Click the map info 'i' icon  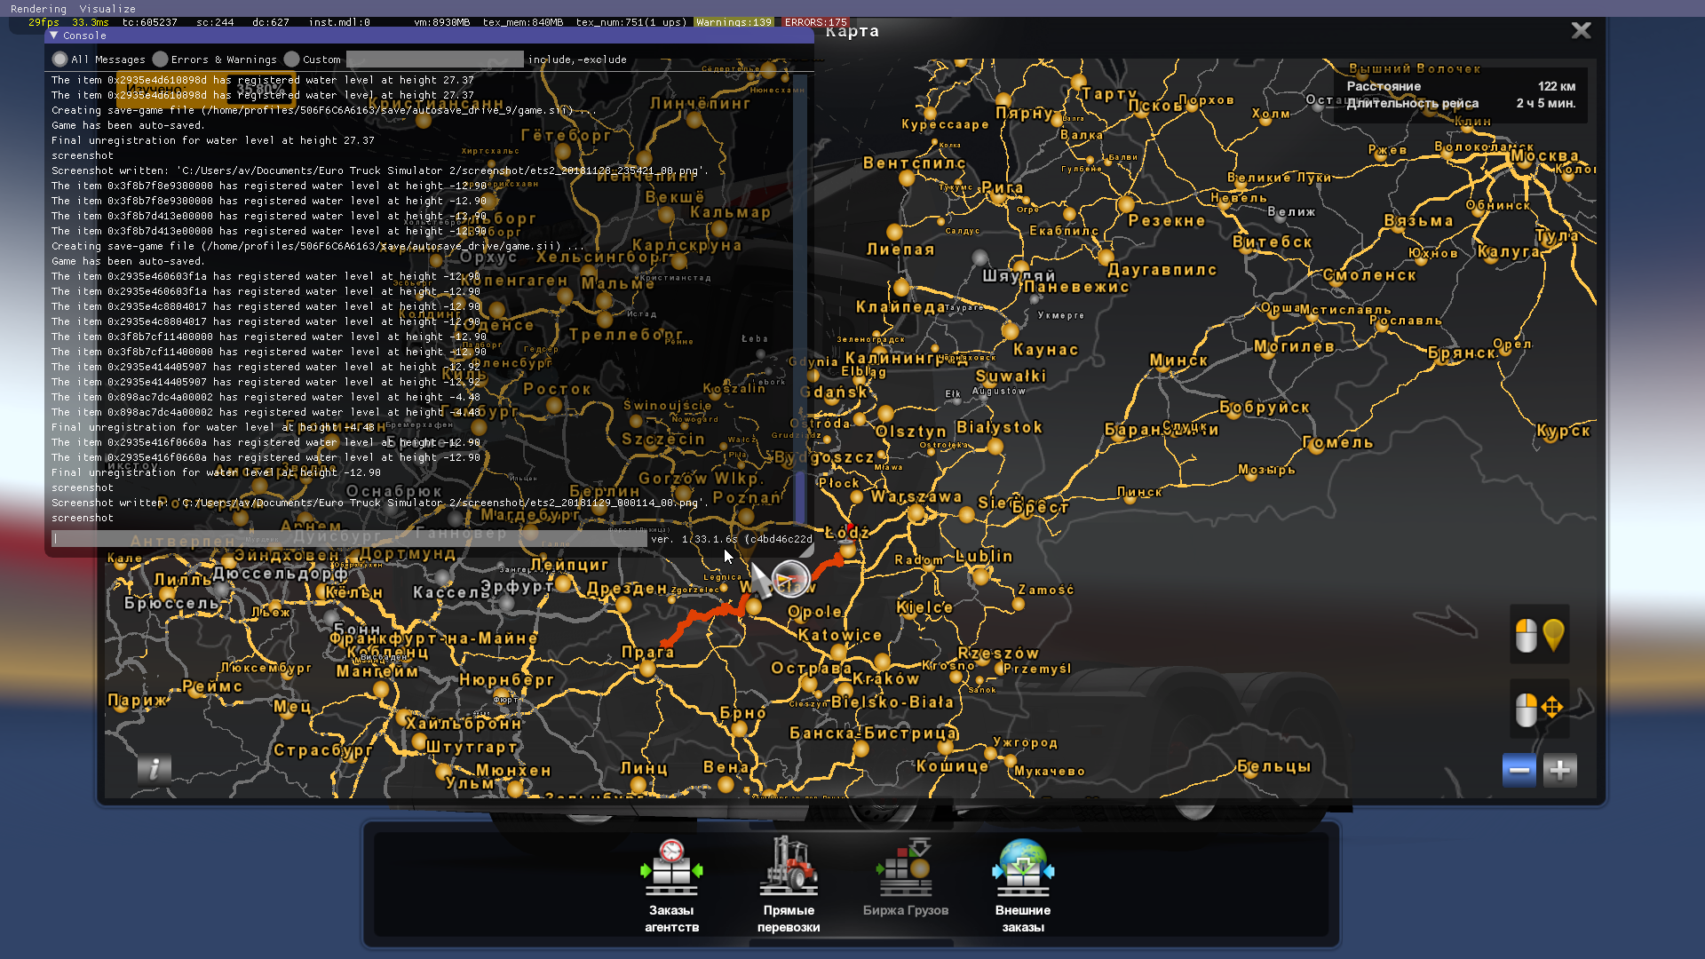point(155,769)
